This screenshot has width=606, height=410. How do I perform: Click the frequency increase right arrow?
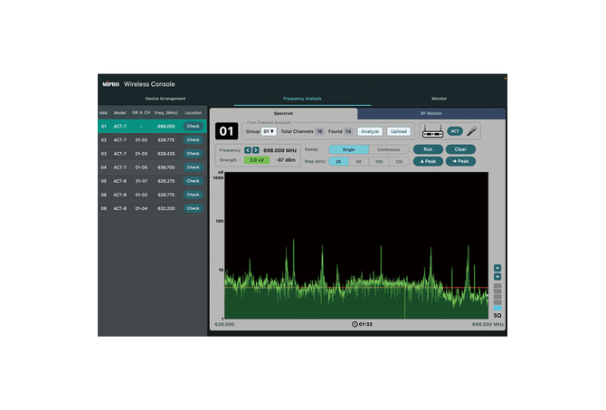click(256, 149)
